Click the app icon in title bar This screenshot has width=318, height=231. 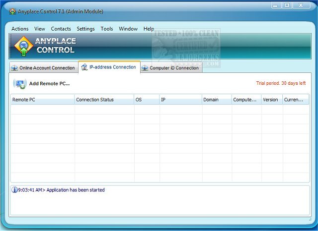(12, 11)
